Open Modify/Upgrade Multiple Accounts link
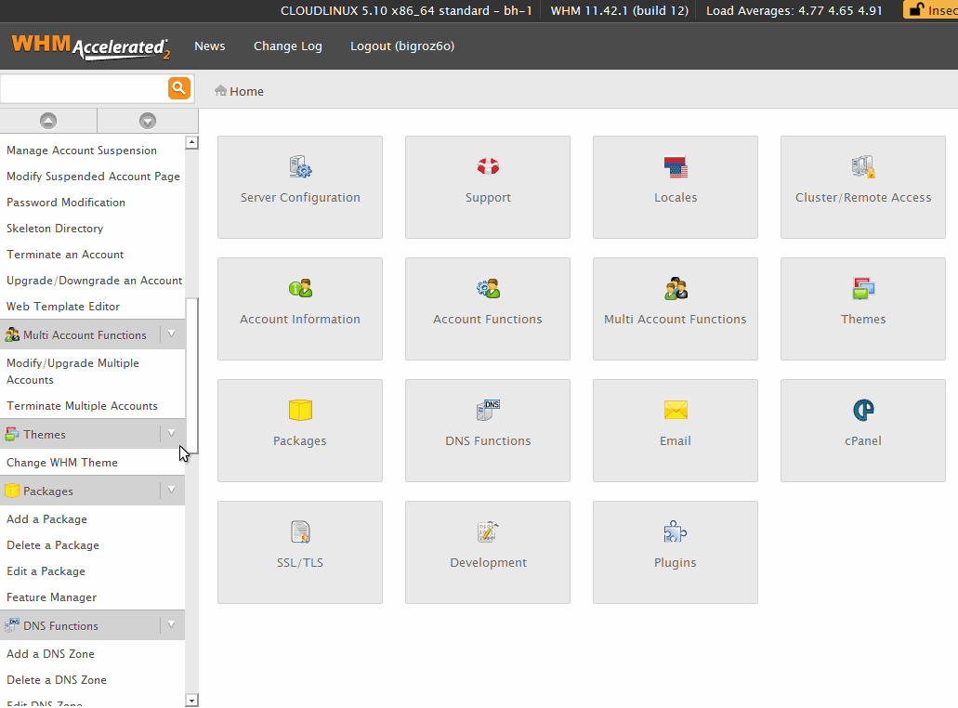The width and height of the screenshot is (958, 708). click(x=72, y=372)
